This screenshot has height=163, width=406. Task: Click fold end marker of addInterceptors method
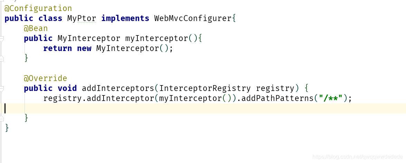pos(1,118)
